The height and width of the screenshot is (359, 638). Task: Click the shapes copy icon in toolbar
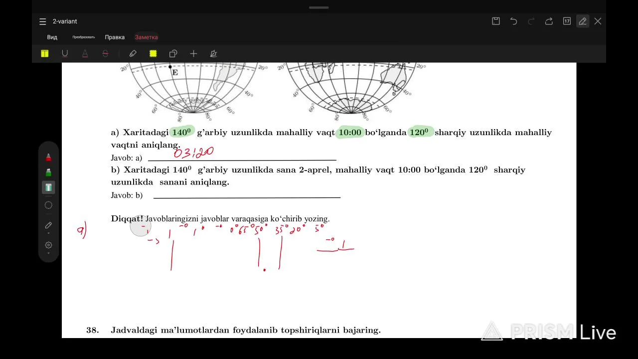(x=173, y=53)
